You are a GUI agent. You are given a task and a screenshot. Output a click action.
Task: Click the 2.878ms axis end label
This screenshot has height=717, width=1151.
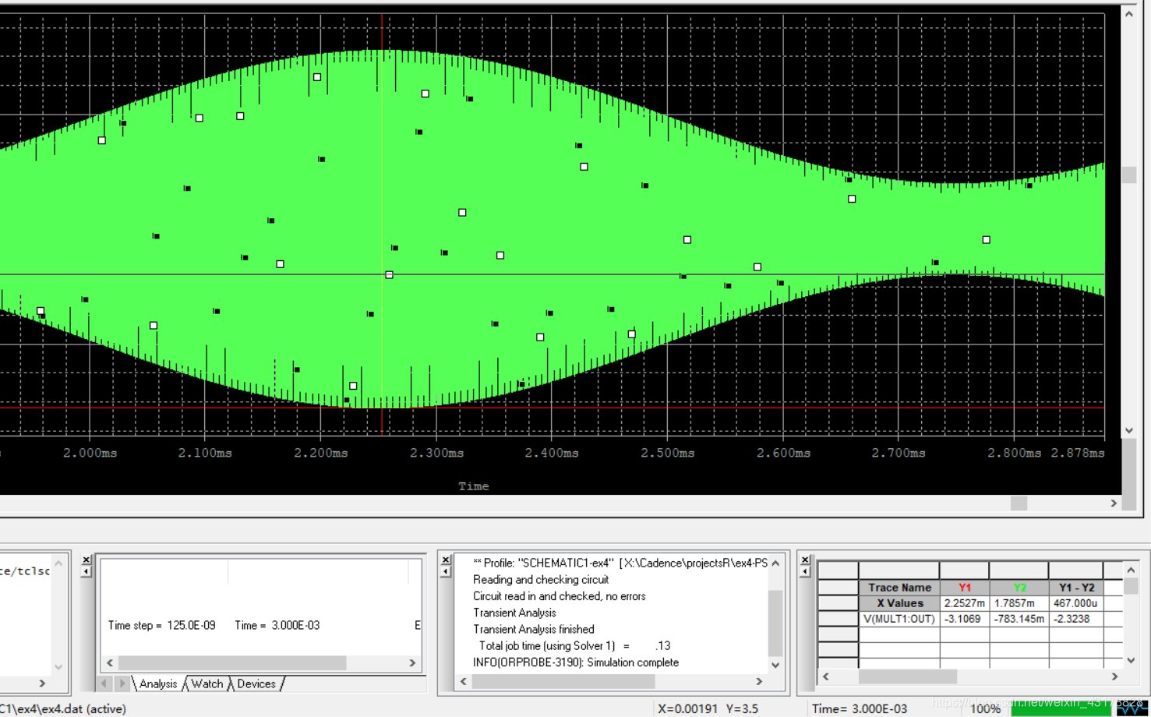tap(1078, 453)
